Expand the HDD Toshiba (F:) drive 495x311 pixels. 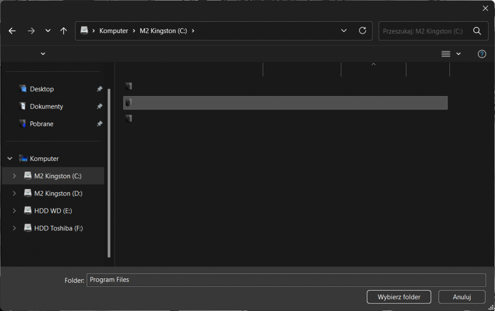pos(14,228)
